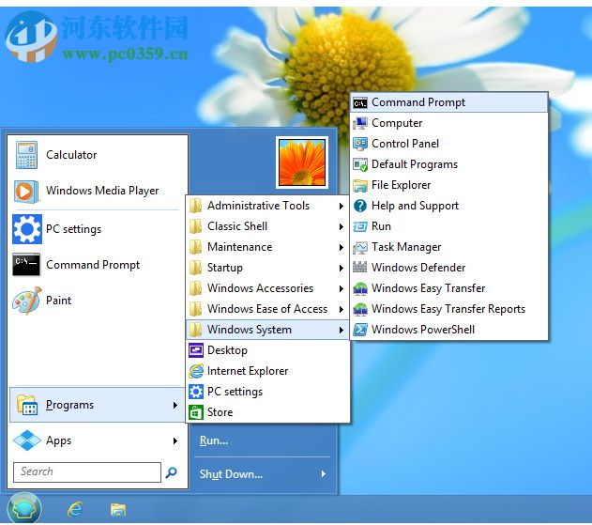The image size is (592, 525).
Task: Click the Windows Easy Transfer Reports icon
Action: pos(360,309)
